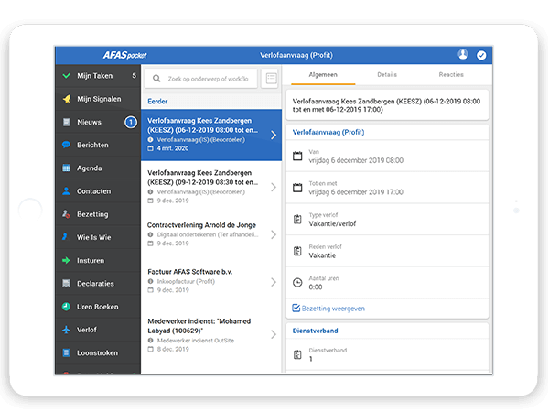The width and height of the screenshot is (549, 412).
Task: Open the Loonstroken document icon
Action: tap(66, 352)
